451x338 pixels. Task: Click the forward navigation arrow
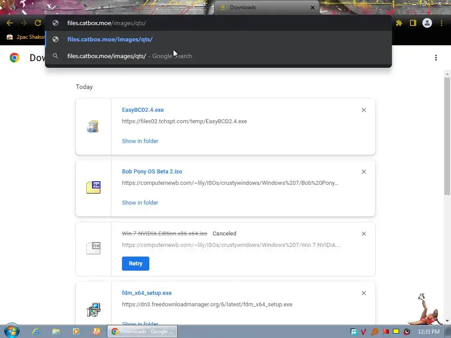coord(24,23)
